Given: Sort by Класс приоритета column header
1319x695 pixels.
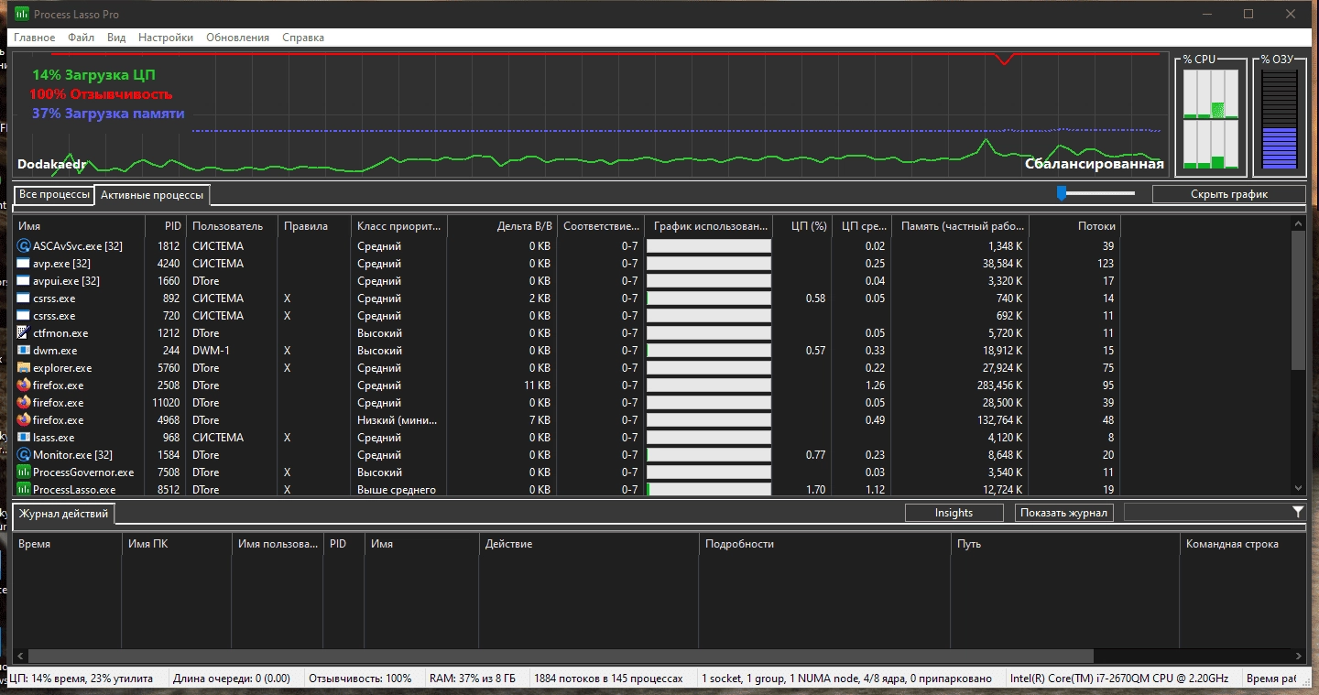Looking at the screenshot, I should [399, 226].
